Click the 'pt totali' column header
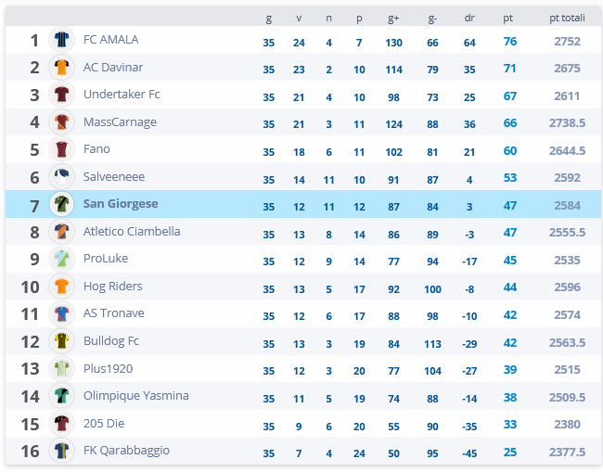 (567, 18)
